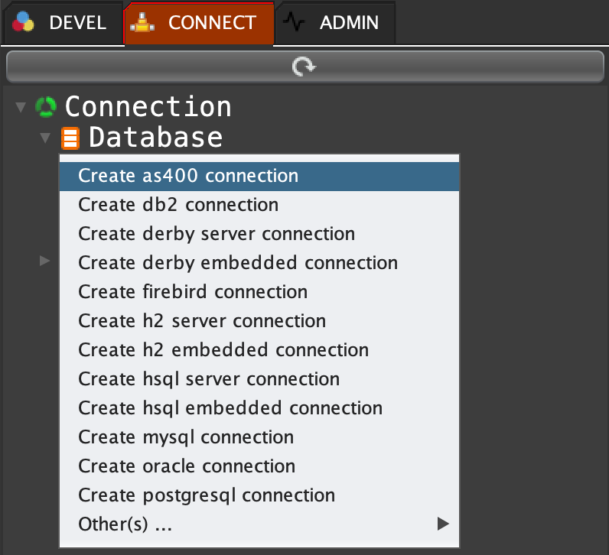Collapse the Connection tree node

click(x=21, y=107)
